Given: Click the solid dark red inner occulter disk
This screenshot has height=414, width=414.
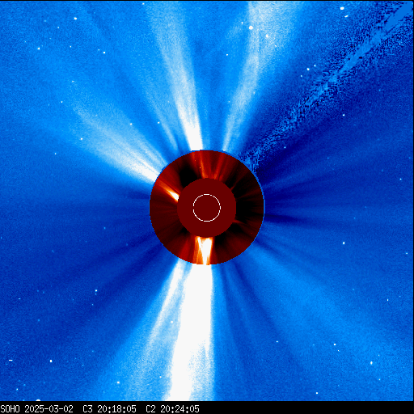Looking at the screenshot, I should [207, 208].
